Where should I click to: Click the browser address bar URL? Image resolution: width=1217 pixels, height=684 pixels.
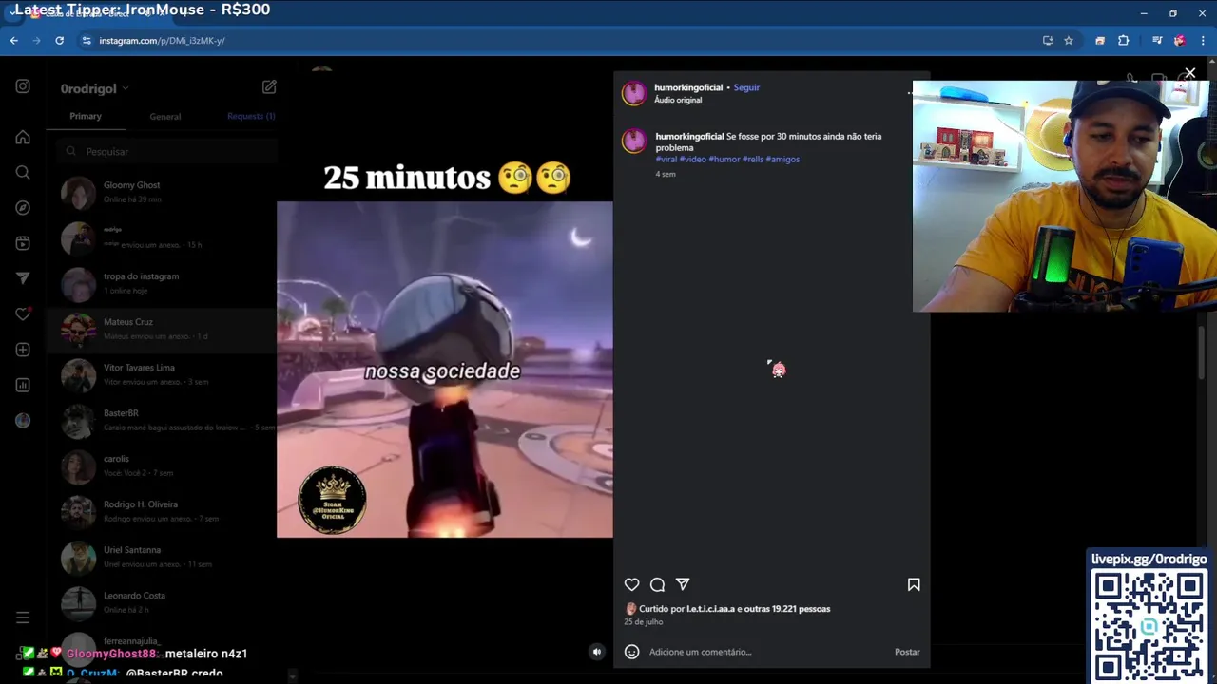pos(162,41)
